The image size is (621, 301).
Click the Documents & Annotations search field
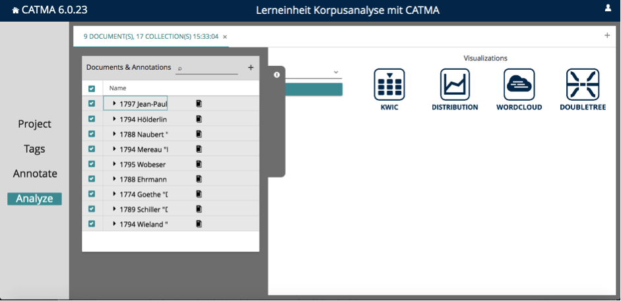[207, 68]
